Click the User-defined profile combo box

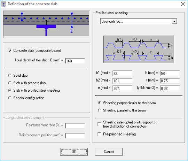pos(139,22)
